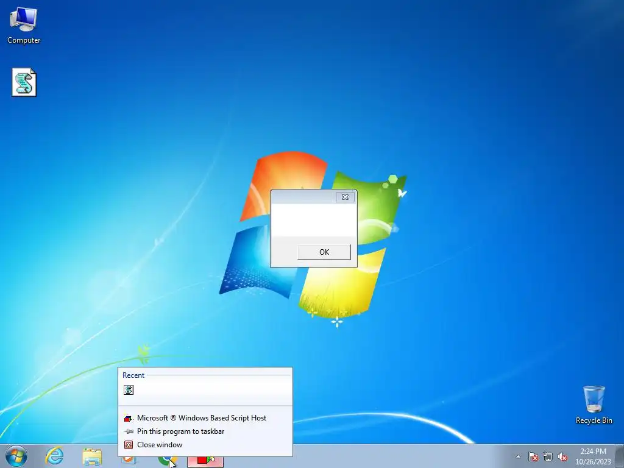
Task: Click the Script Host taskbar button
Action: pyautogui.click(x=205, y=461)
